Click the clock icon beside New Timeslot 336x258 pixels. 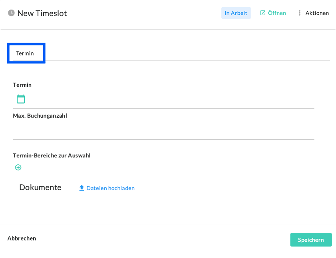(x=11, y=13)
